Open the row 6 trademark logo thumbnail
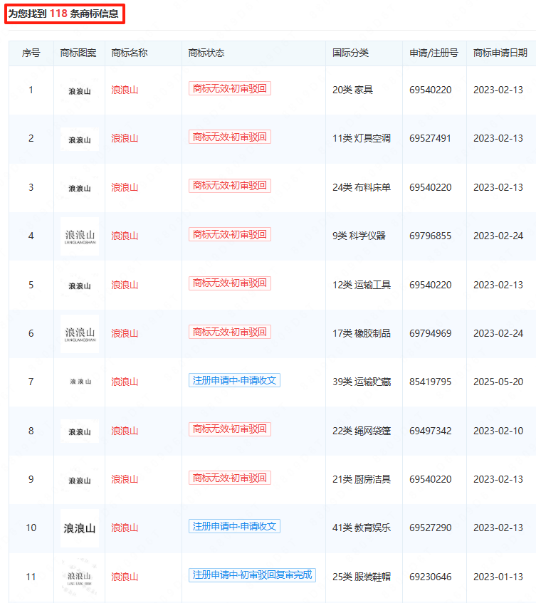This screenshot has width=536, height=603. (x=79, y=334)
